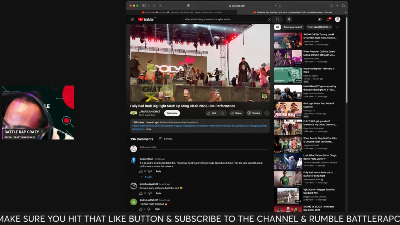Dislike the Fully Bad video

222,113
